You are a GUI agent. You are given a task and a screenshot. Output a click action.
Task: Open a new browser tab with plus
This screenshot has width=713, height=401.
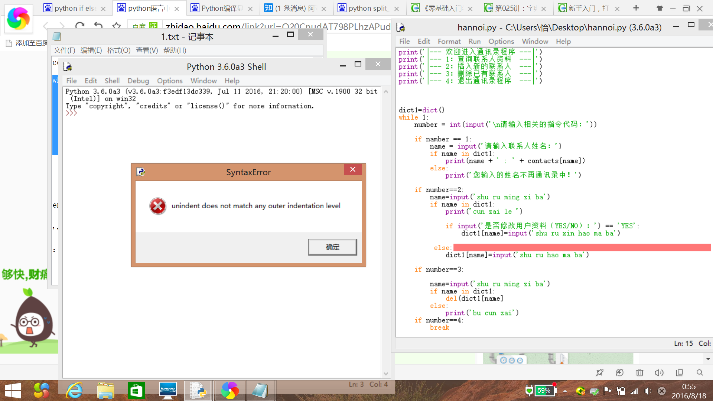[636, 8]
